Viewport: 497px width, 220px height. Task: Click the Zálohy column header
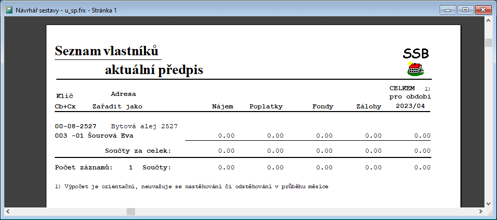coord(368,106)
